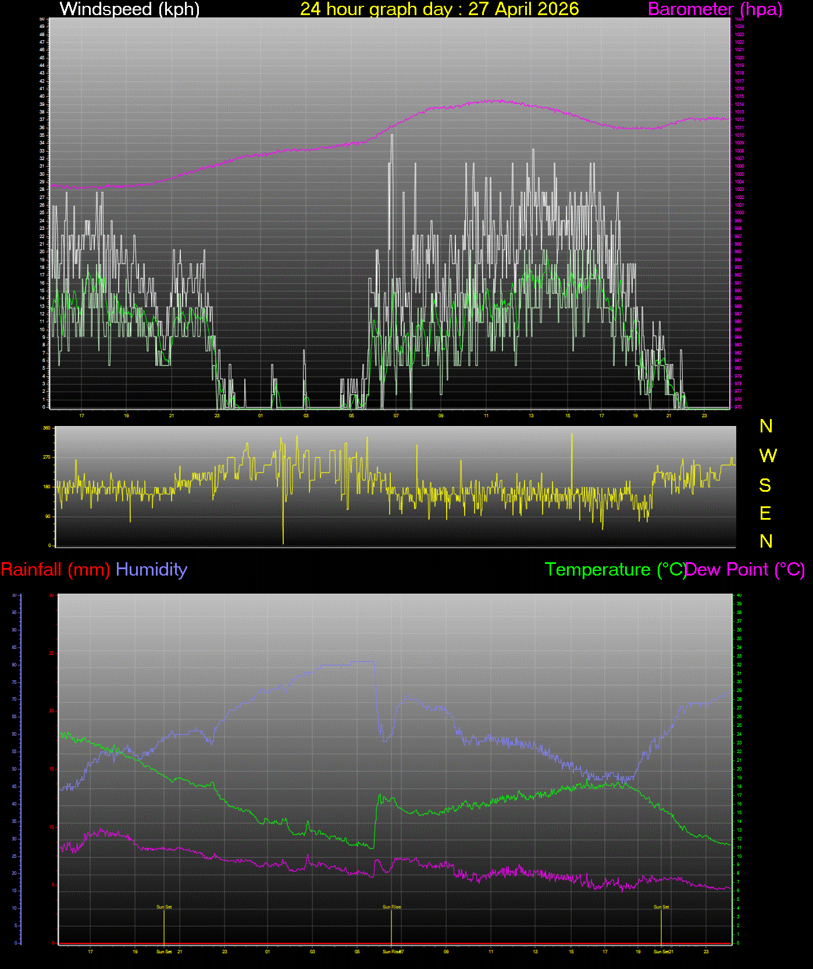Click the 'Barometer (hpa)' label
813x969 pixels.
coord(715,9)
